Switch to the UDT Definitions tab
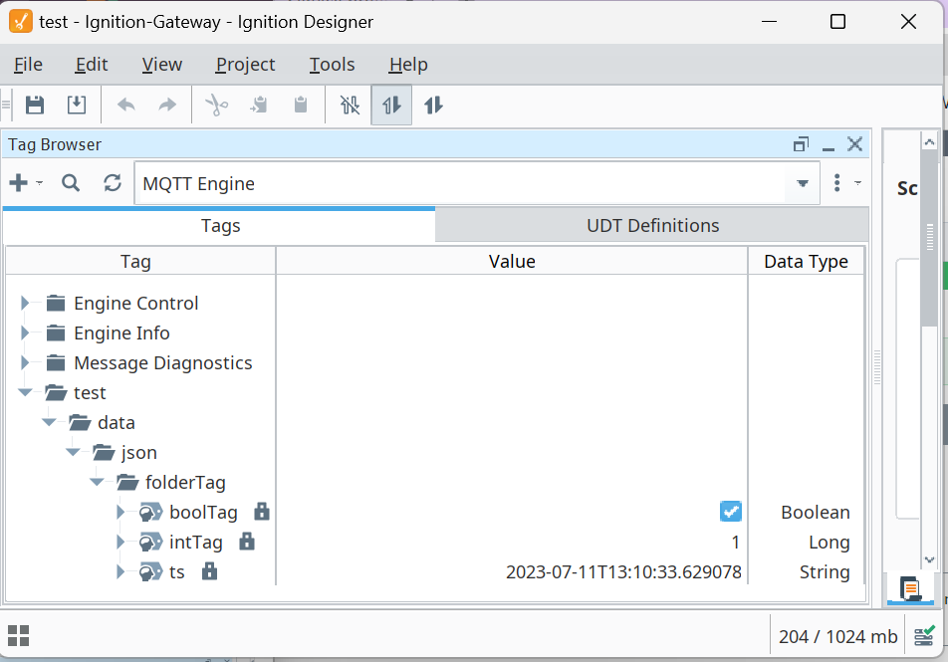This screenshot has width=948, height=662. click(652, 226)
